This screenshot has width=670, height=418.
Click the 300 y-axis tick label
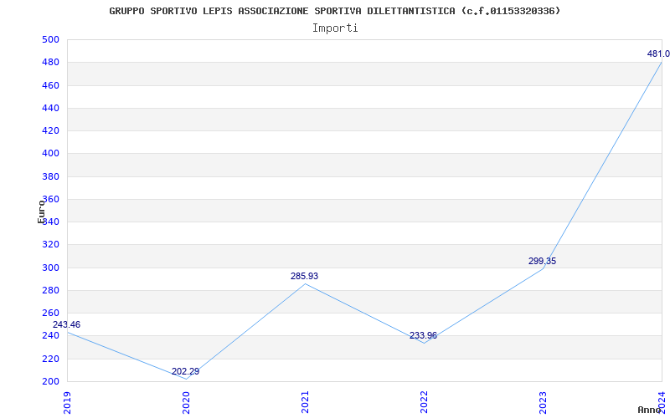click(50, 268)
